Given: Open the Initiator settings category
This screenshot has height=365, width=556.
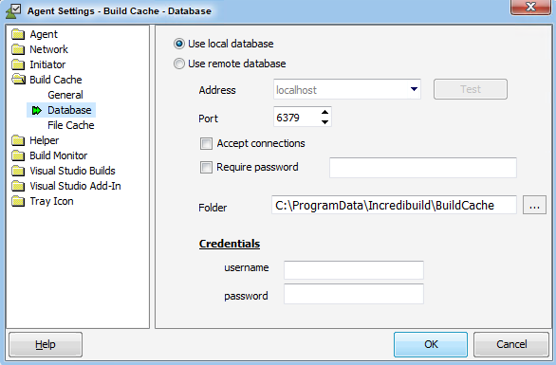Looking at the screenshot, I should tap(47, 64).
